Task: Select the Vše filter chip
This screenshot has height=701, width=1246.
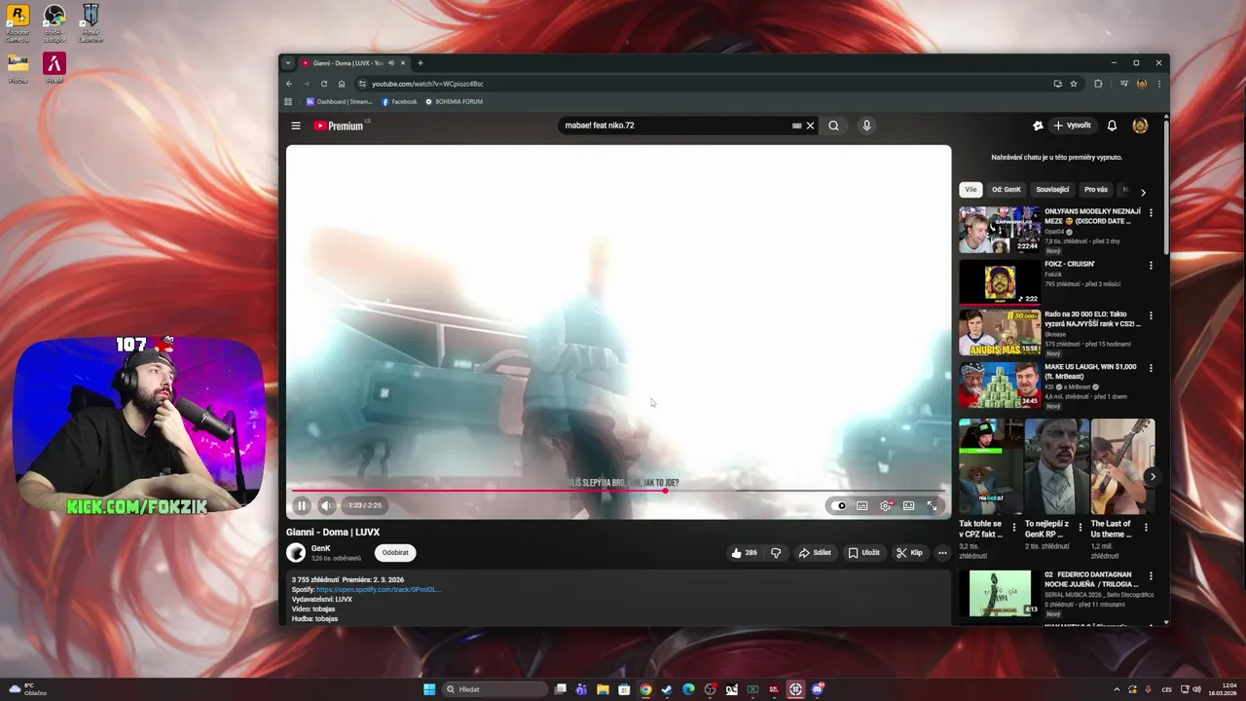Action: tap(971, 190)
